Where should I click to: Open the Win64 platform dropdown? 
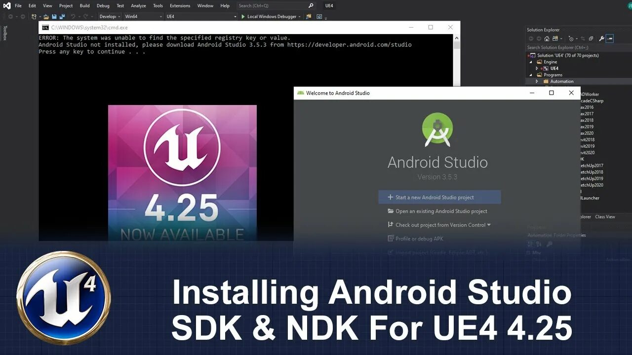(143, 16)
